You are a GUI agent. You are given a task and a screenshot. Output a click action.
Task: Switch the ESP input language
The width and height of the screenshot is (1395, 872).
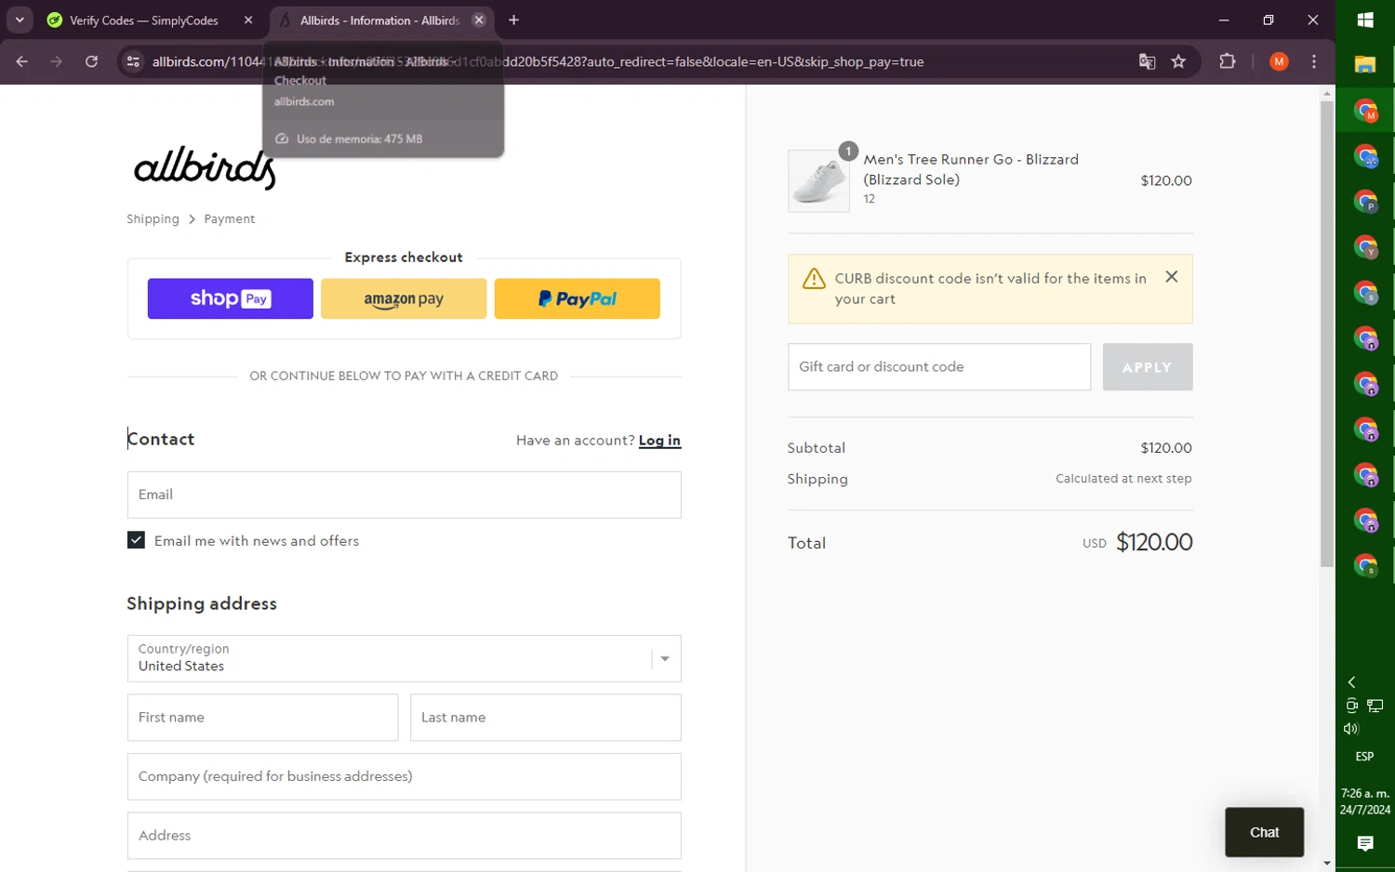pos(1364,757)
